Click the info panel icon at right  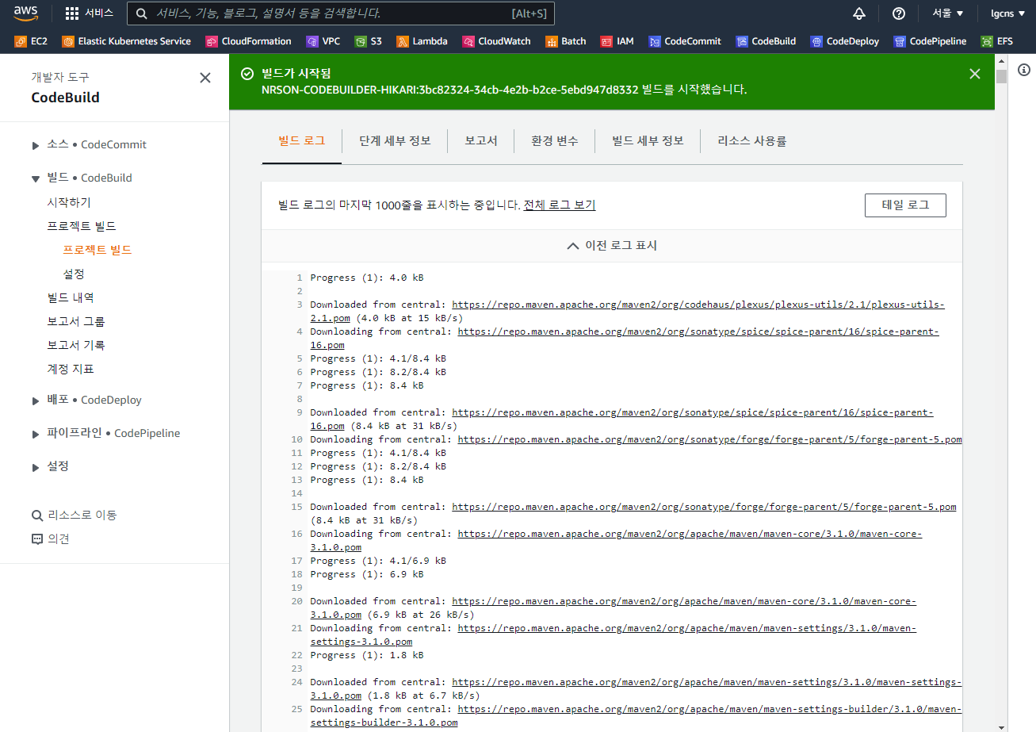click(x=1023, y=71)
